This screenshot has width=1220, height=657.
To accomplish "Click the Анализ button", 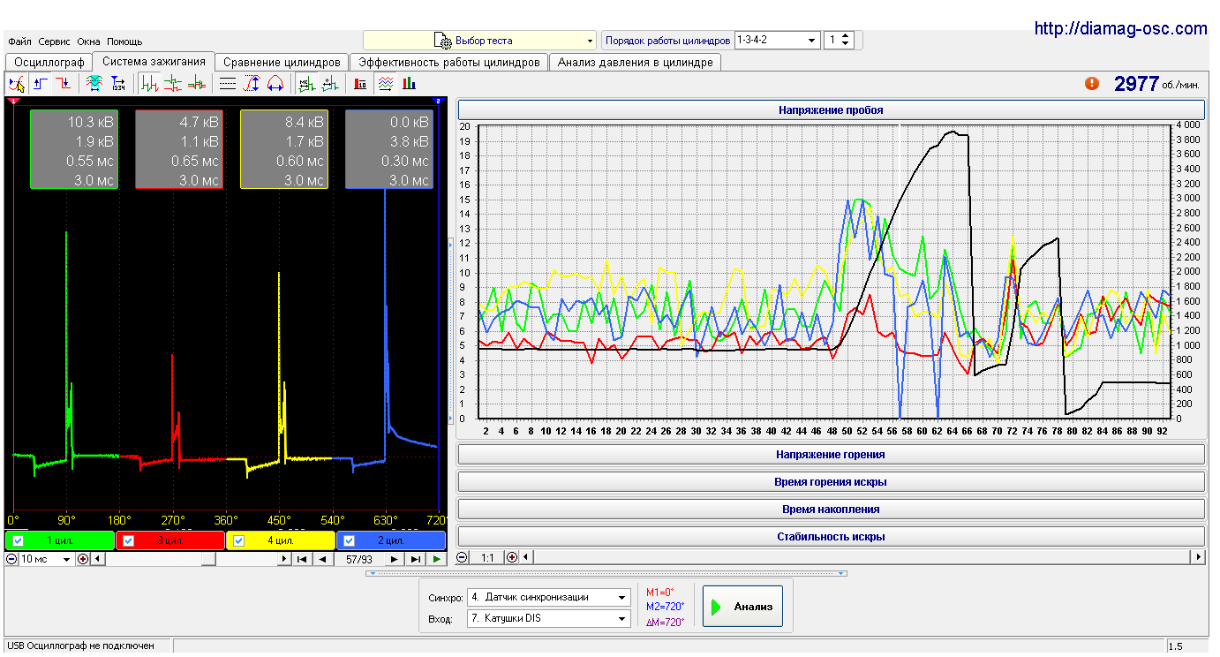I will (x=742, y=607).
